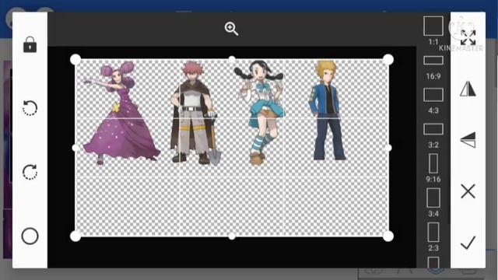Click the left edge middle crop handle

(x=75, y=148)
